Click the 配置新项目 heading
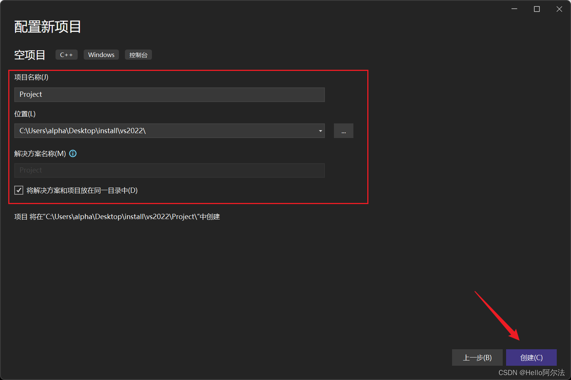Image resolution: width=571 pixels, height=380 pixels. point(48,27)
